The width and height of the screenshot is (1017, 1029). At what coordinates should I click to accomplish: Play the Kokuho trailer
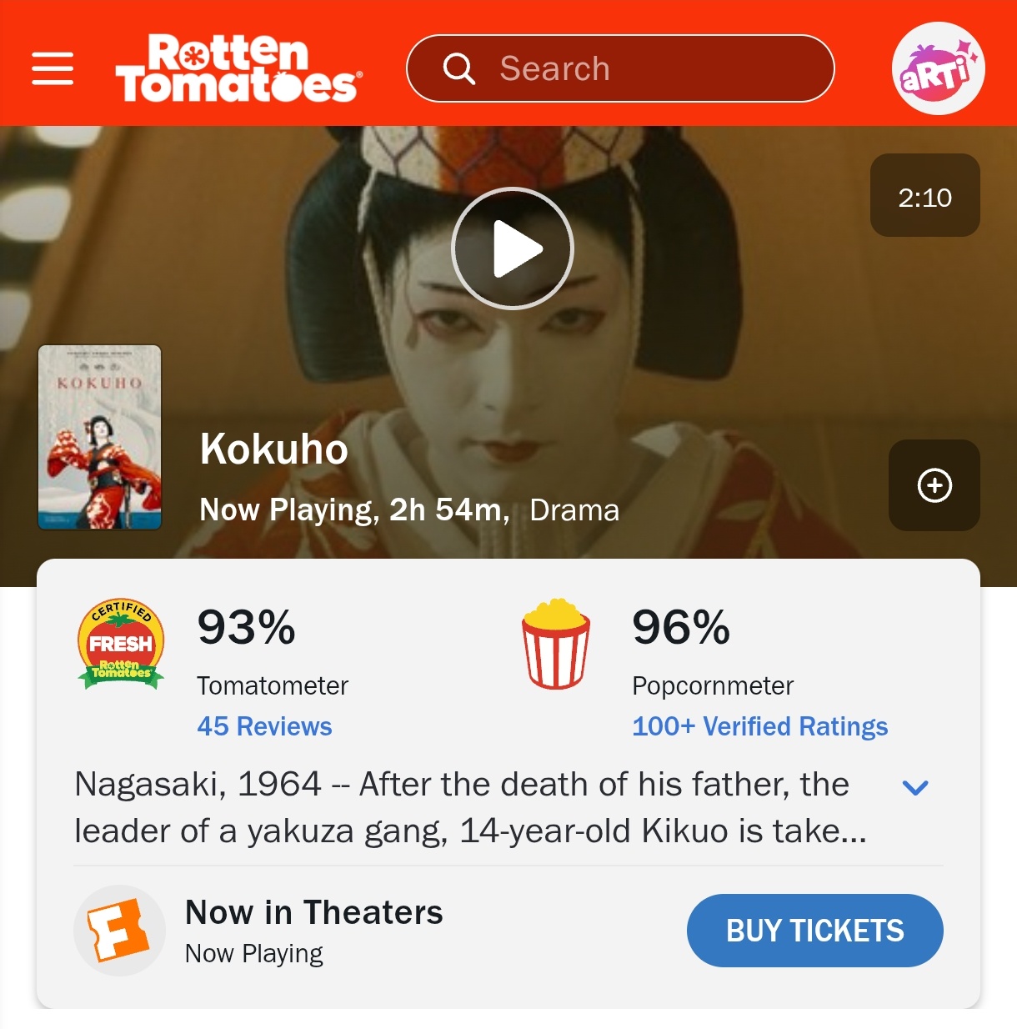[513, 248]
